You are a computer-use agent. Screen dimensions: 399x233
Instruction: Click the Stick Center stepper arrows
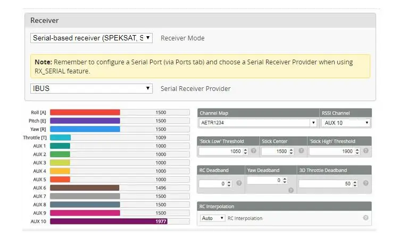(292, 152)
